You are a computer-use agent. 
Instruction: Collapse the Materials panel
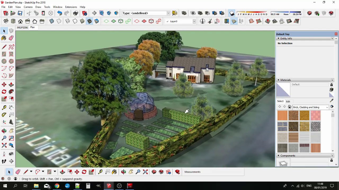278,80
